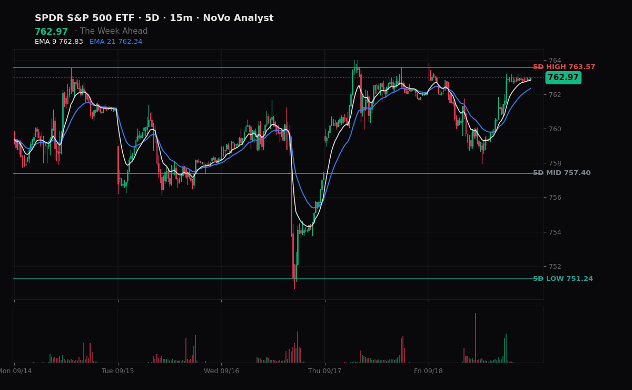Click the Fri 09/18 date axis label

click(x=428, y=371)
